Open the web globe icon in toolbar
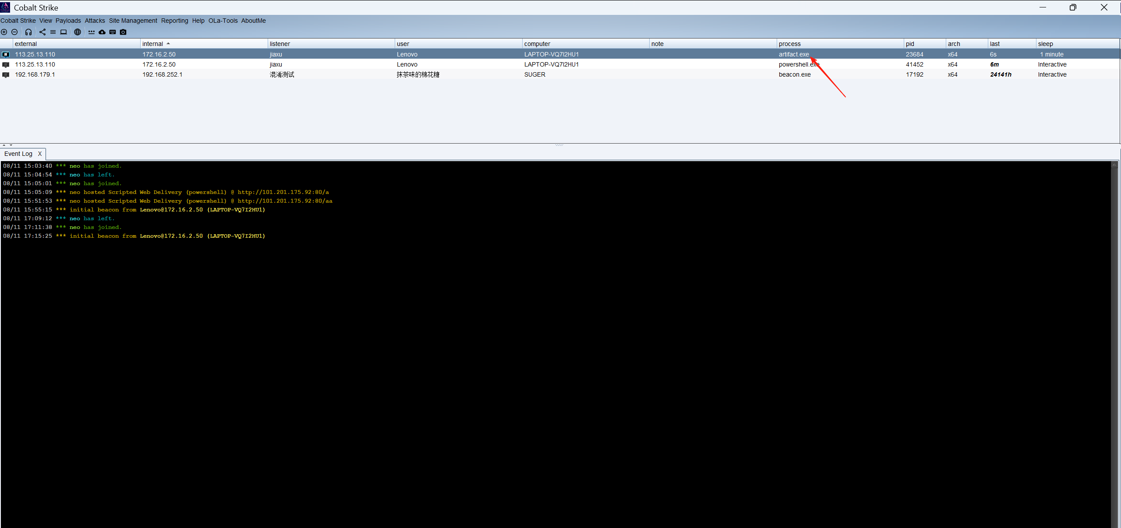1121x528 pixels. click(78, 32)
